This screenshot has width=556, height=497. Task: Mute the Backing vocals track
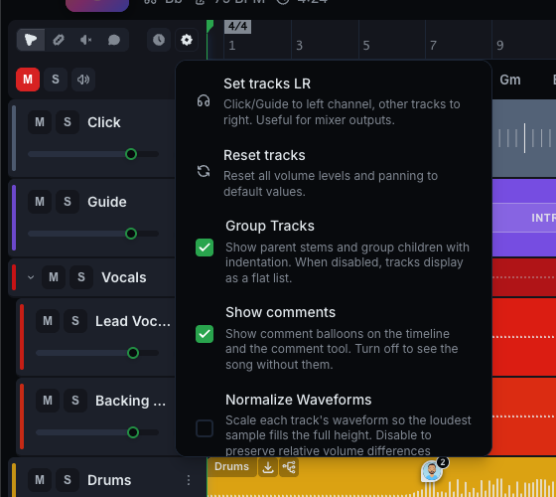pos(48,401)
